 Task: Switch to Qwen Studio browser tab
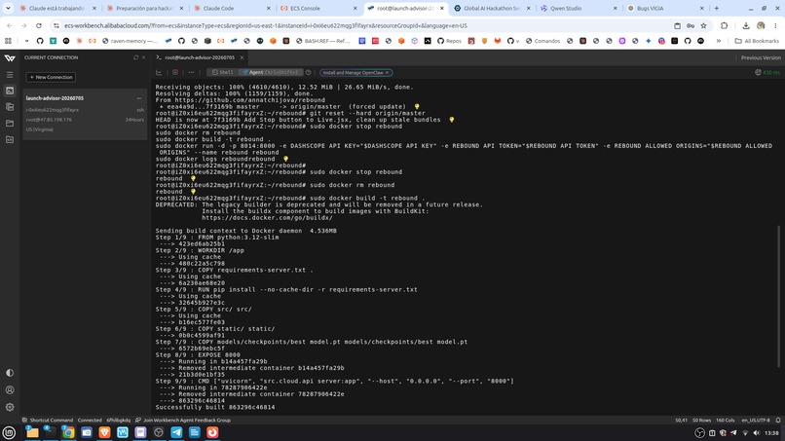579,9
